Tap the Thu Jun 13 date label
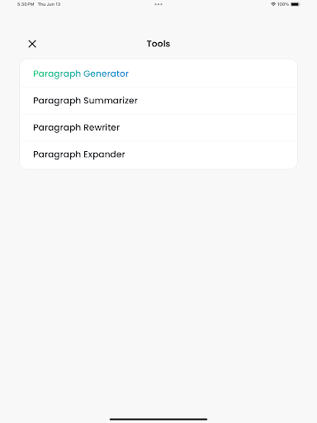This screenshot has width=317, height=423. coord(49,4)
